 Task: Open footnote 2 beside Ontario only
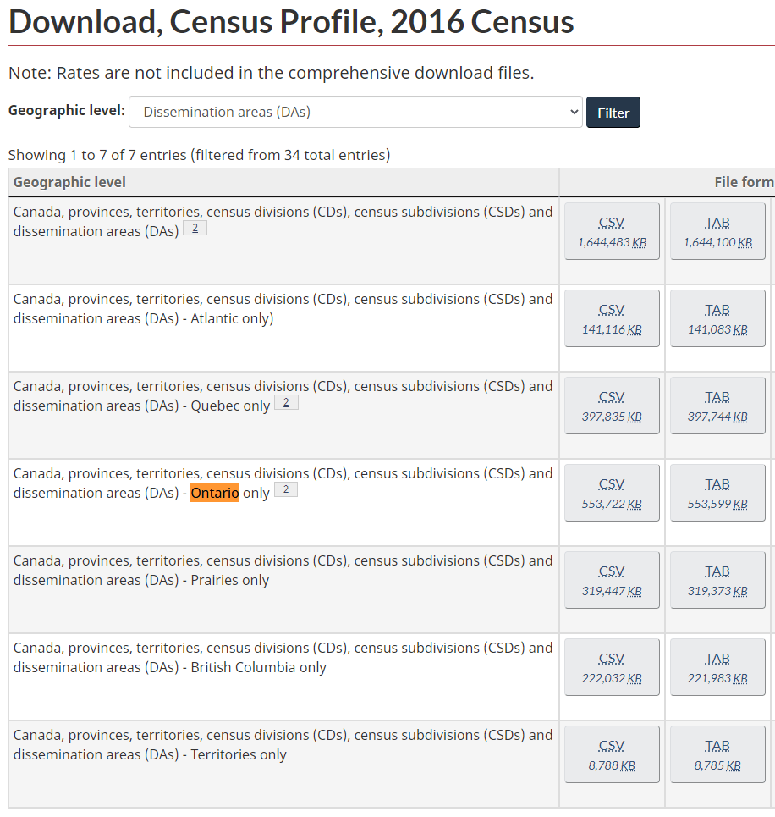[286, 489]
